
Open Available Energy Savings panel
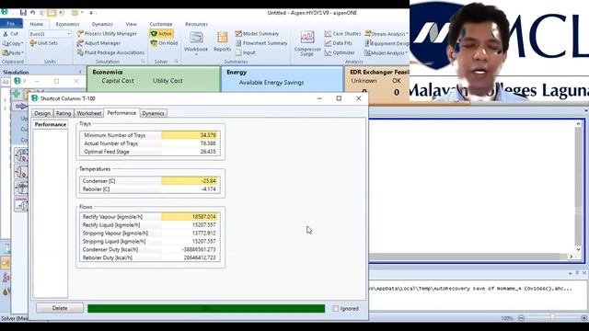click(x=271, y=83)
